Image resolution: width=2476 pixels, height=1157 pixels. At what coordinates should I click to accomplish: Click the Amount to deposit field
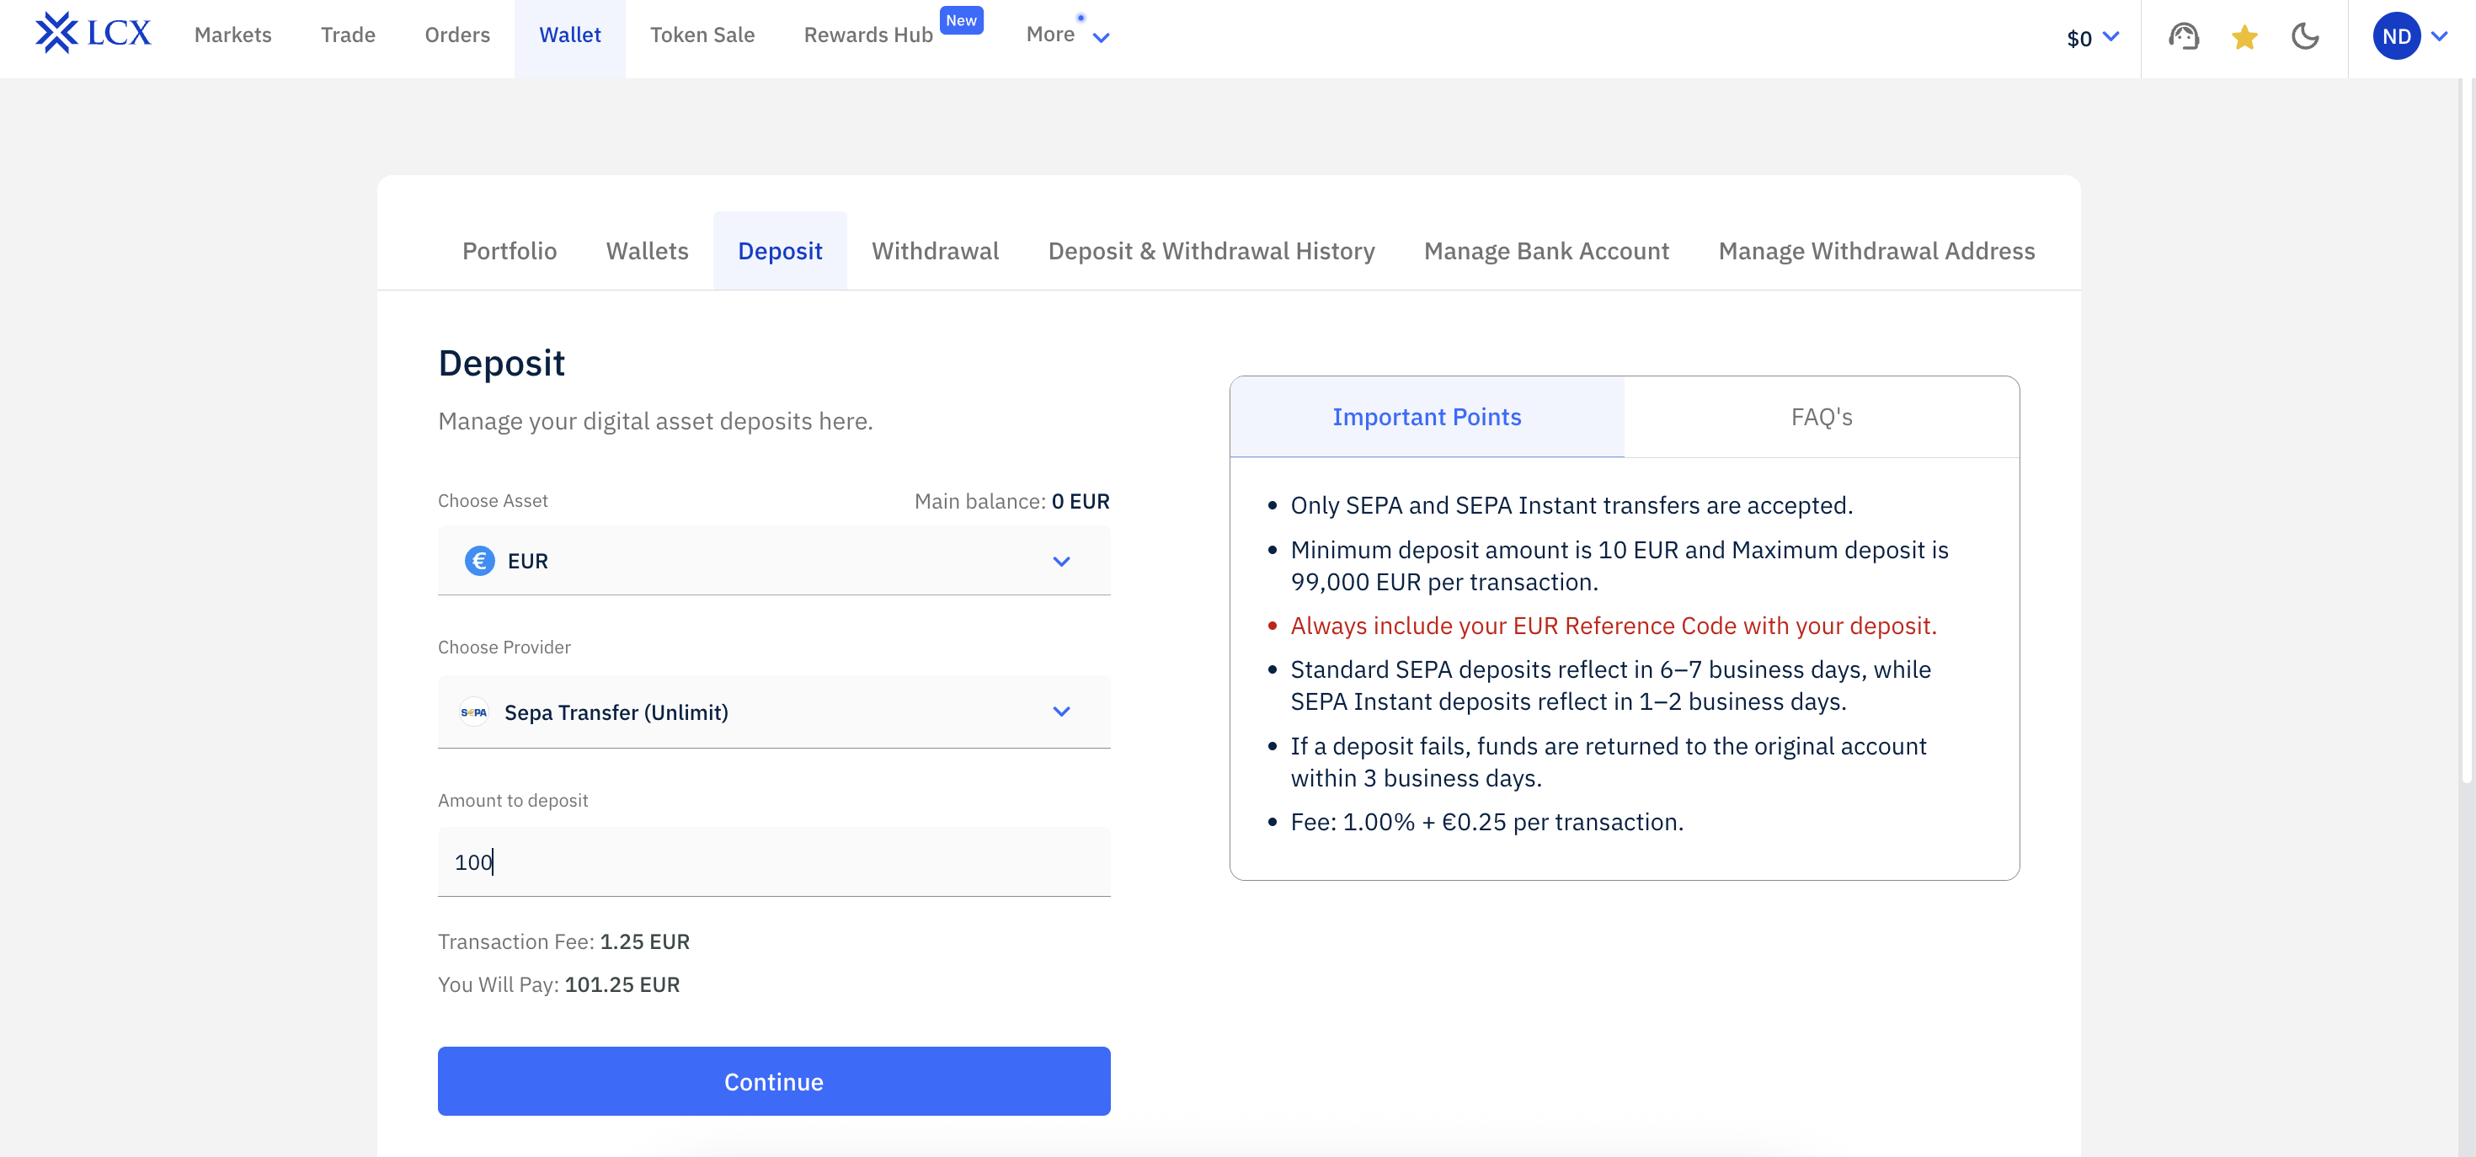click(773, 862)
